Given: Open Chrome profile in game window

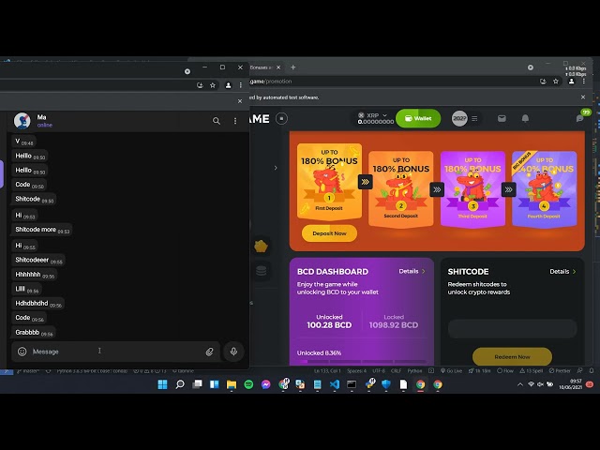Looking at the screenshot, I should coord(571,82).
